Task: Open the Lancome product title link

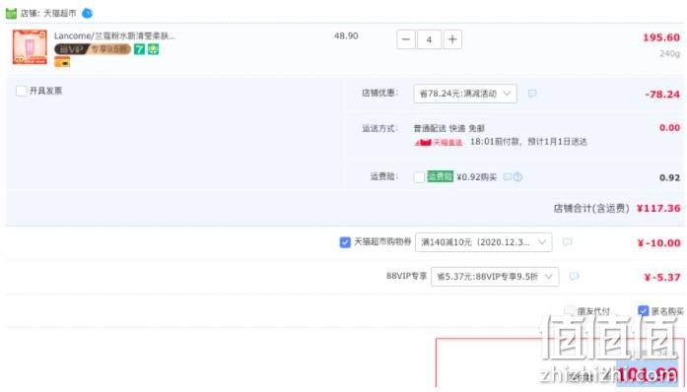Action: [x=114, y=35]
